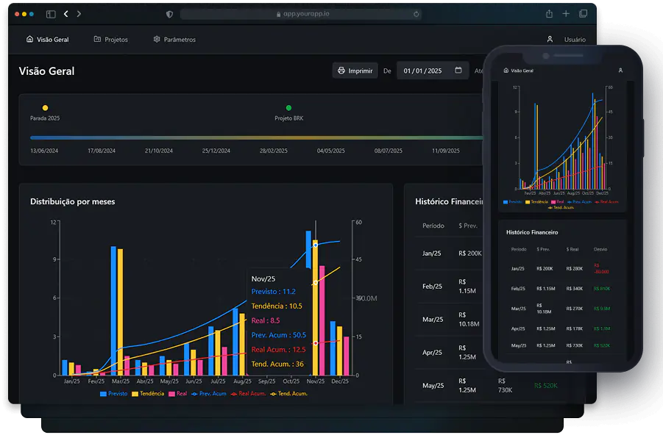Select the Parada 2025 yellow timeline marker

click(45, 108)
